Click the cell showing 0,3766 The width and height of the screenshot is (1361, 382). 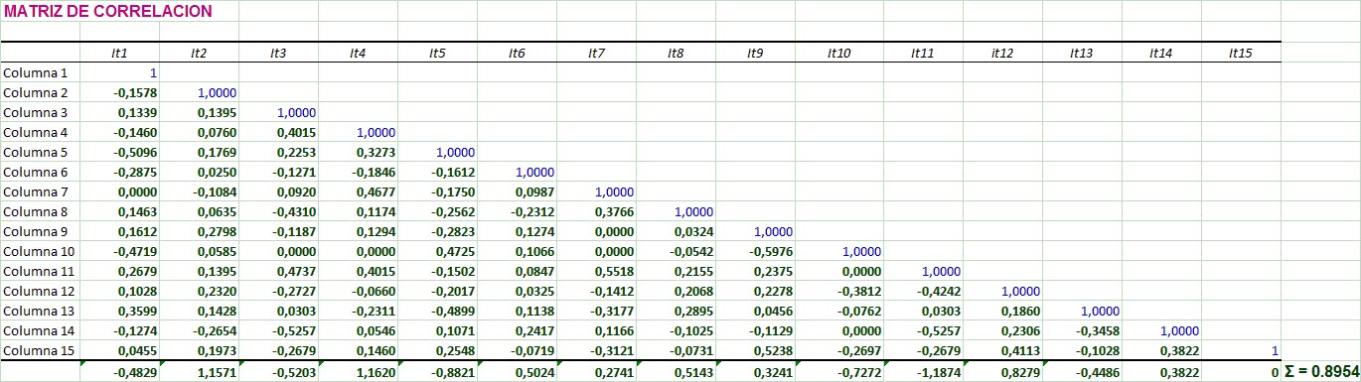point(596,211)
